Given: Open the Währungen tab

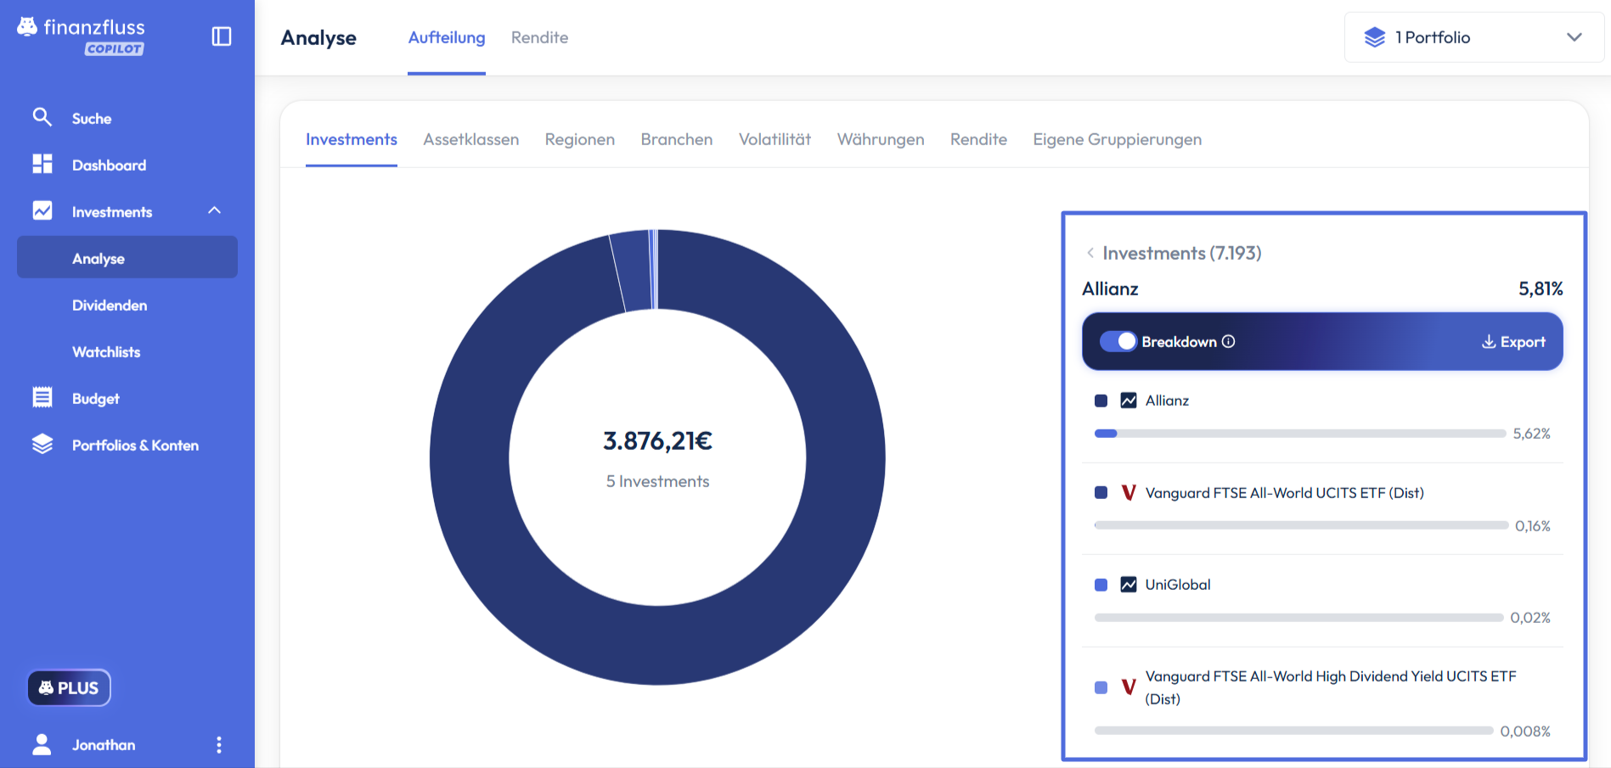Looking at the screenshot, I should click(x=881, y=139).
